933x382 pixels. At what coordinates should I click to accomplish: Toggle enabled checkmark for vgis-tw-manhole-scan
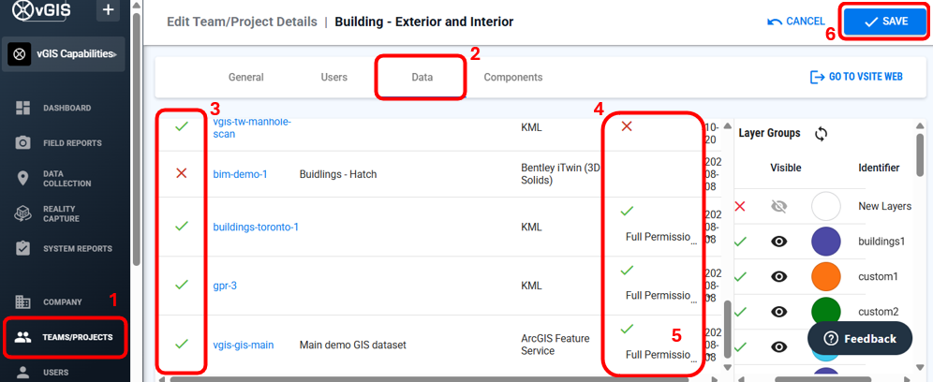182,126
